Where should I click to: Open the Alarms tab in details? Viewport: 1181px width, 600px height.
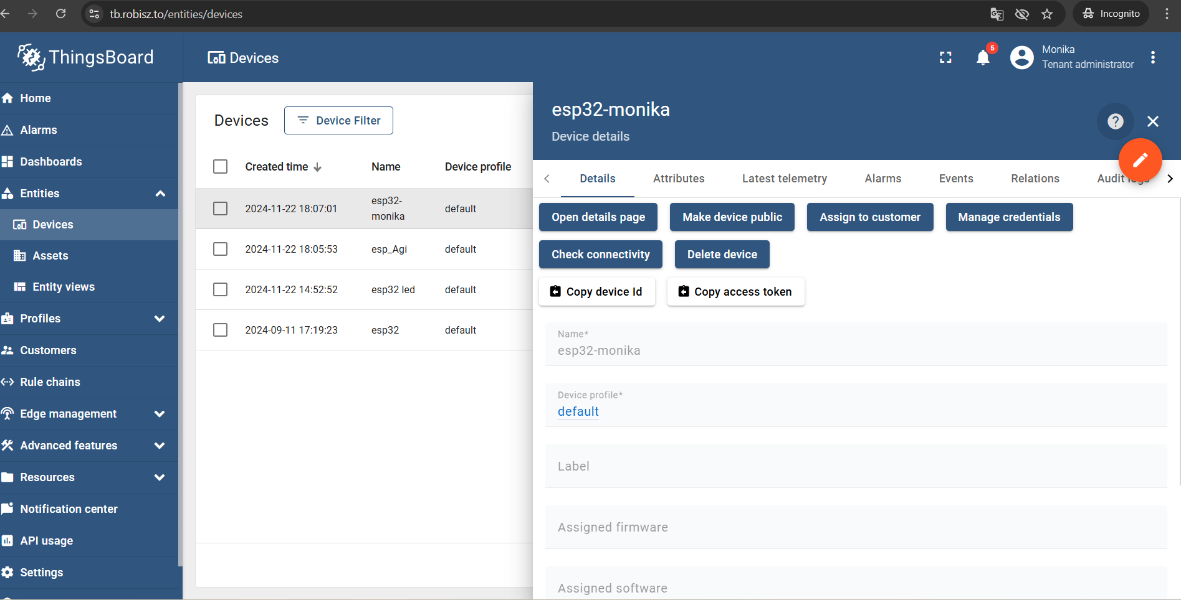click(x=883, y=179)
